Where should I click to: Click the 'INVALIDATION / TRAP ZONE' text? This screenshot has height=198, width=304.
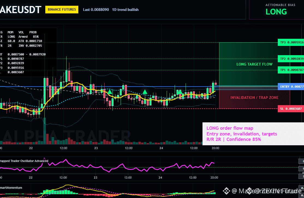click(254, 98)
